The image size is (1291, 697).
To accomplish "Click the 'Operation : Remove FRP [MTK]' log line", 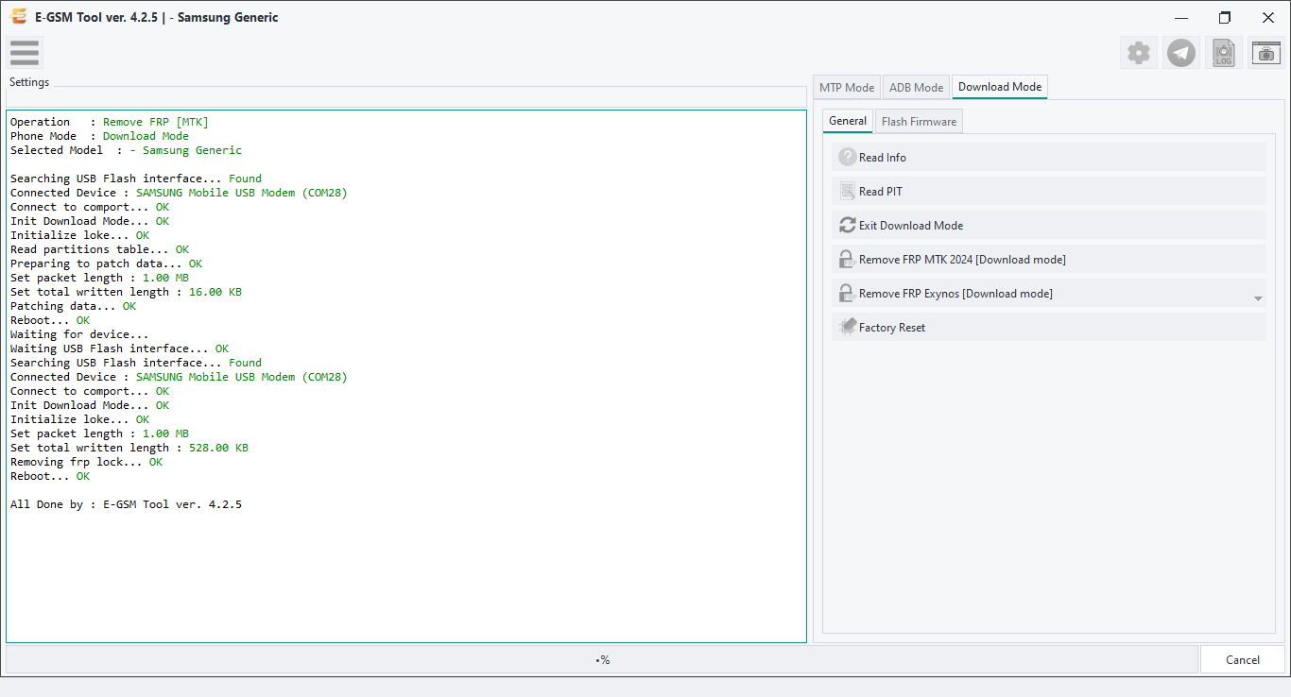I will (x=110, y=122).
